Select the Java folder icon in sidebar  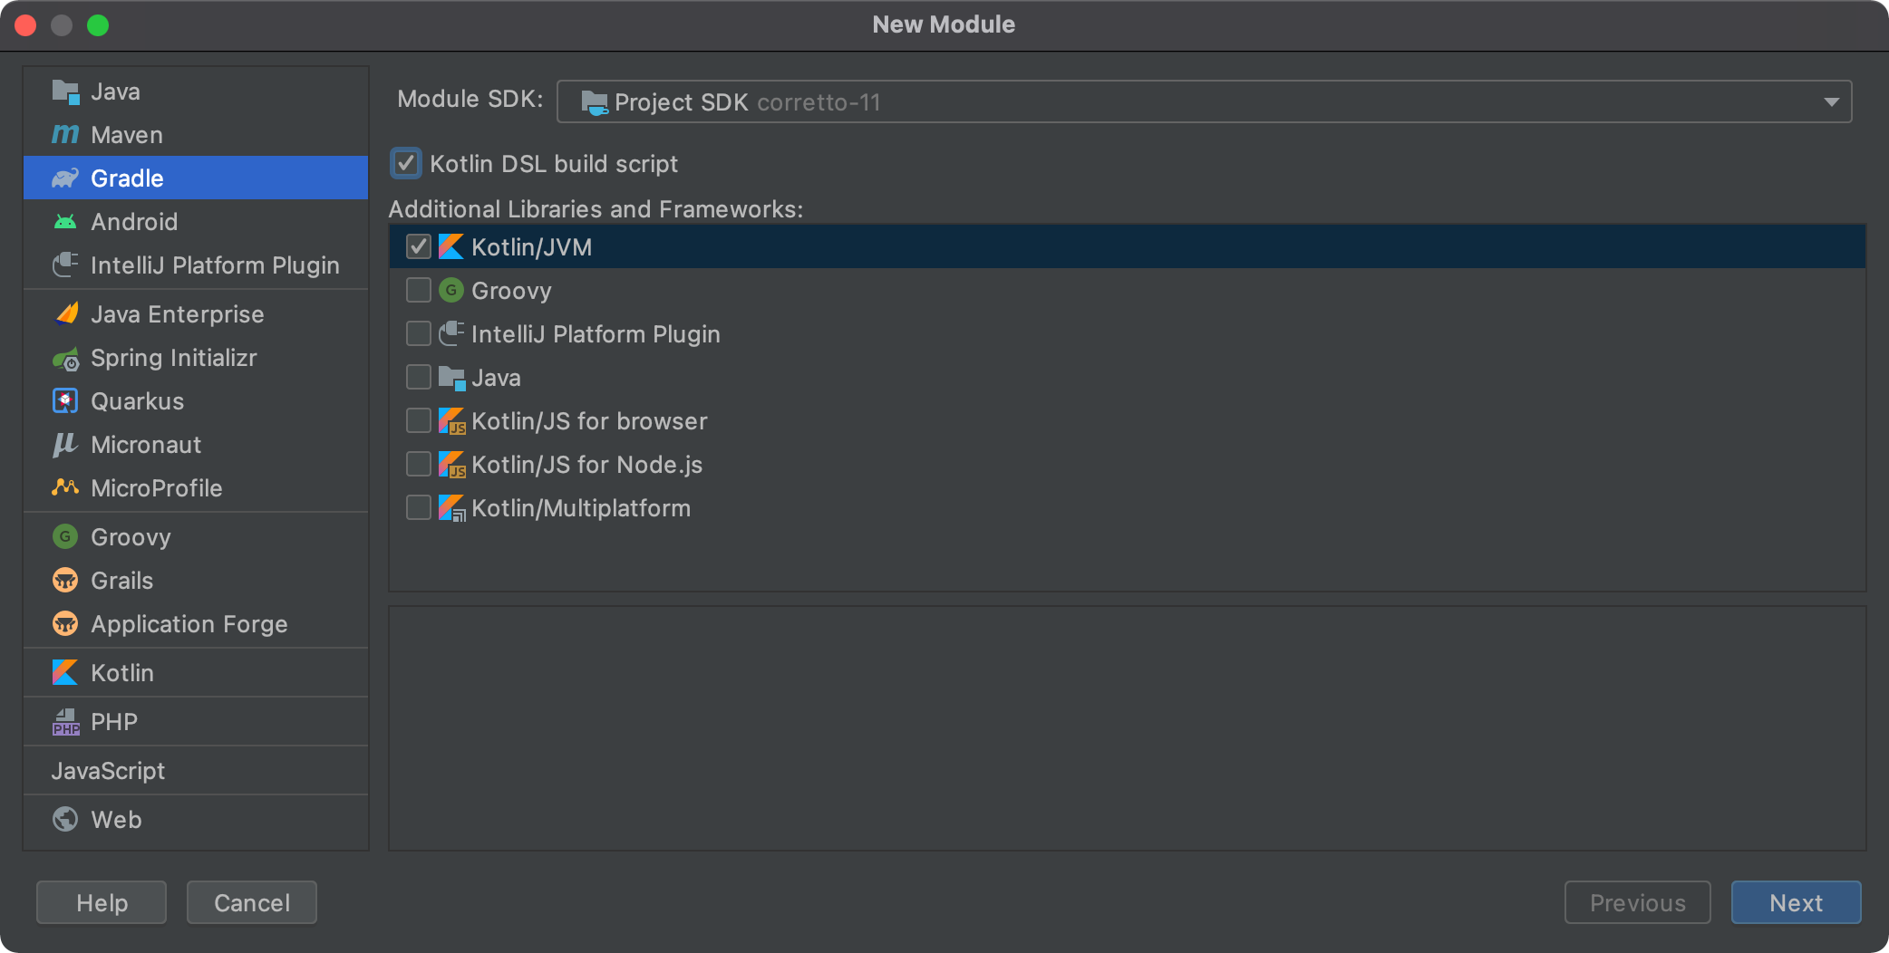point(65,91)
